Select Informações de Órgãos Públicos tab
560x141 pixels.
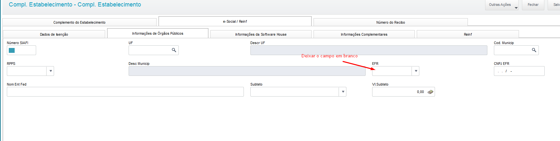(x=158, y=33)
